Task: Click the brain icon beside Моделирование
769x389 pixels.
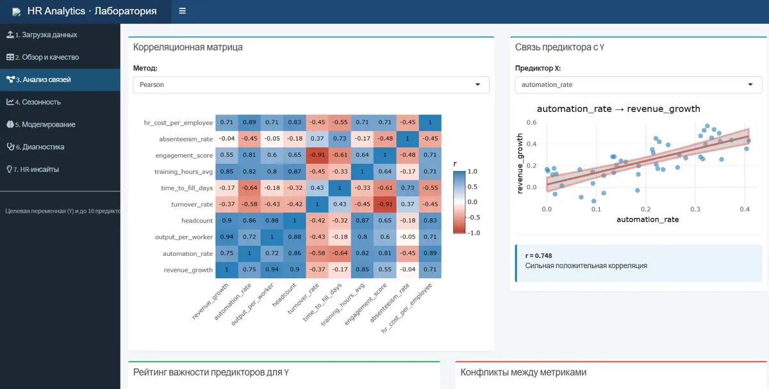Action: pos(10,124)
